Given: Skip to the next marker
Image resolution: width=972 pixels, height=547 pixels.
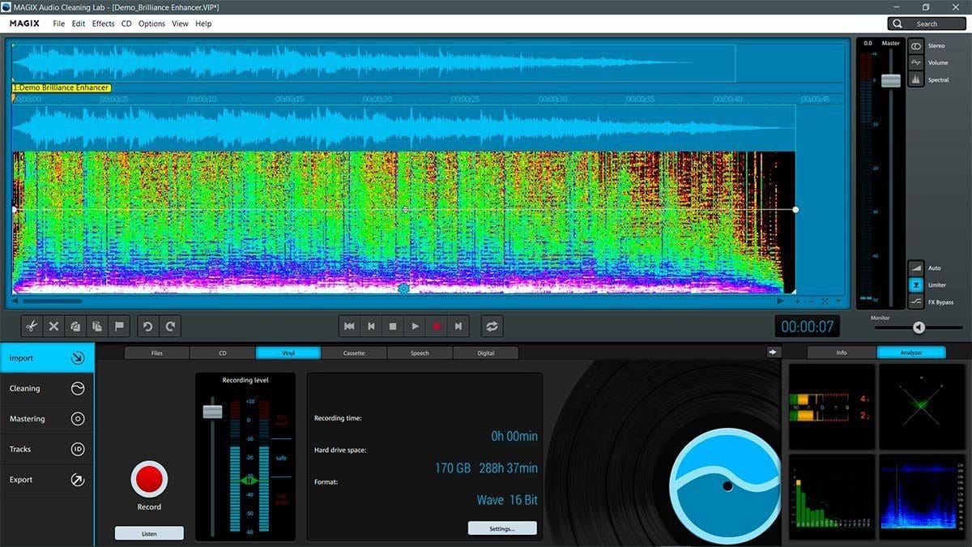Looking at the screenshot, I should click(x=458, y=327).
